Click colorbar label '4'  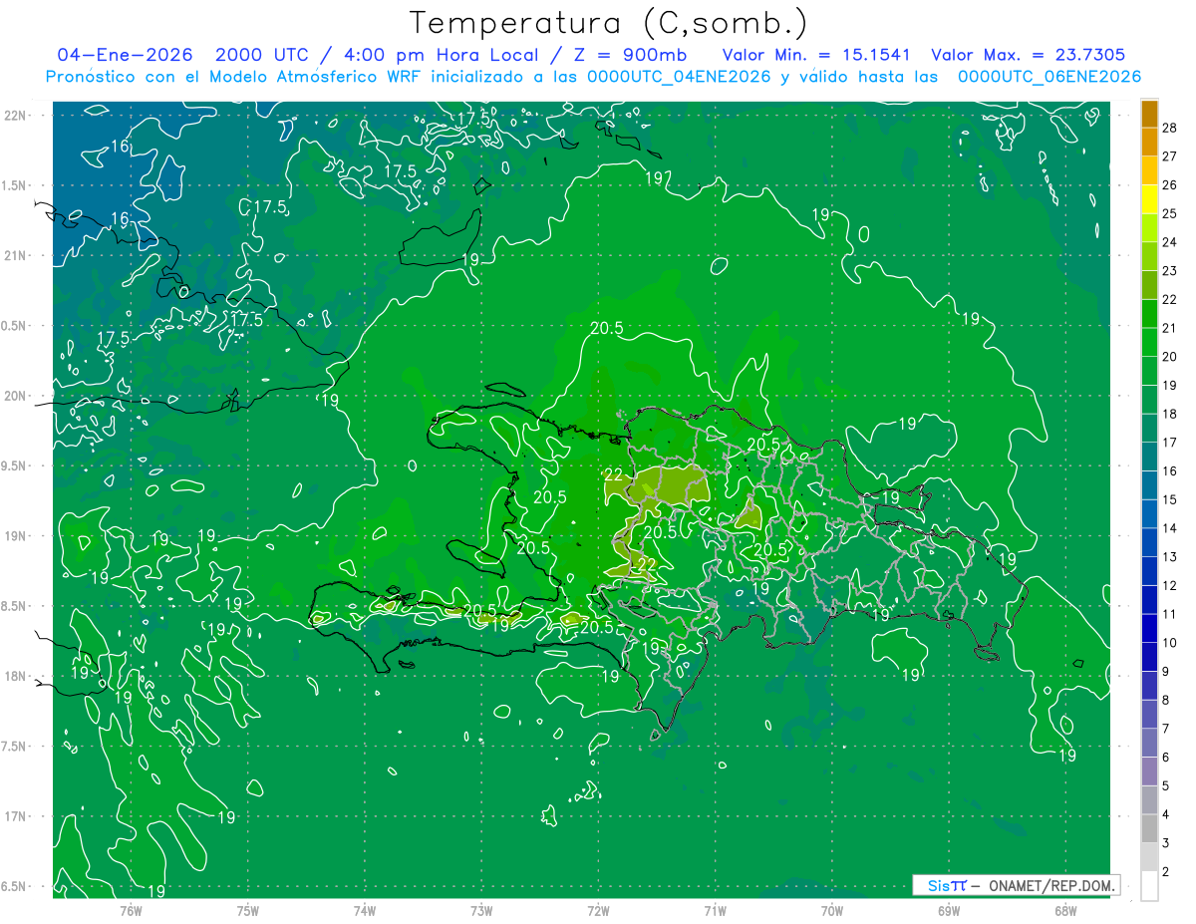tap(1166, 814)
